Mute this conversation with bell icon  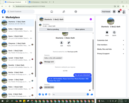click(107, 32)
